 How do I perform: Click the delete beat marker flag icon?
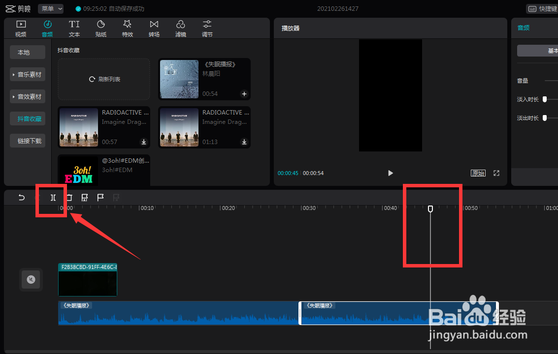[x=116, y=198]
